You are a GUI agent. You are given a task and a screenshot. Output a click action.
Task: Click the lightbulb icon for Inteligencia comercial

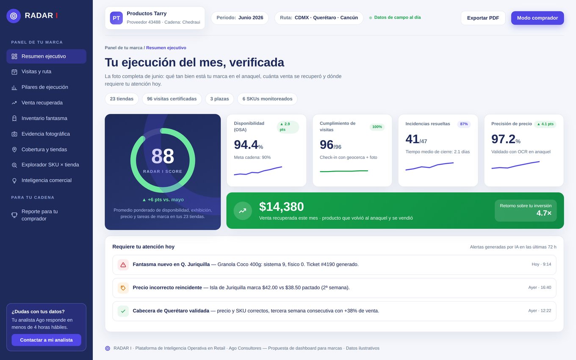click(14, 180)
